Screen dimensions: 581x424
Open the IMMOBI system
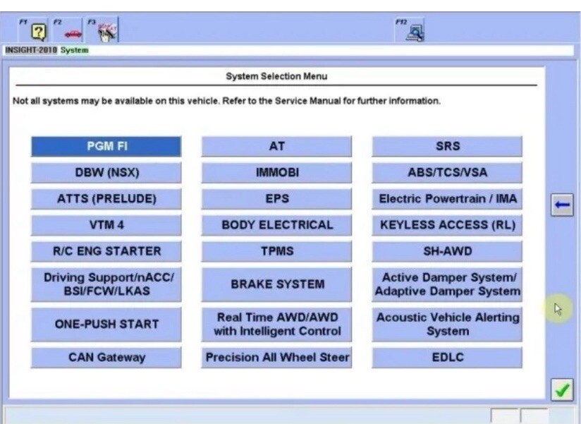[277, 173]
